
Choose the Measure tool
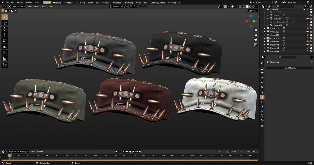point(5,59)
